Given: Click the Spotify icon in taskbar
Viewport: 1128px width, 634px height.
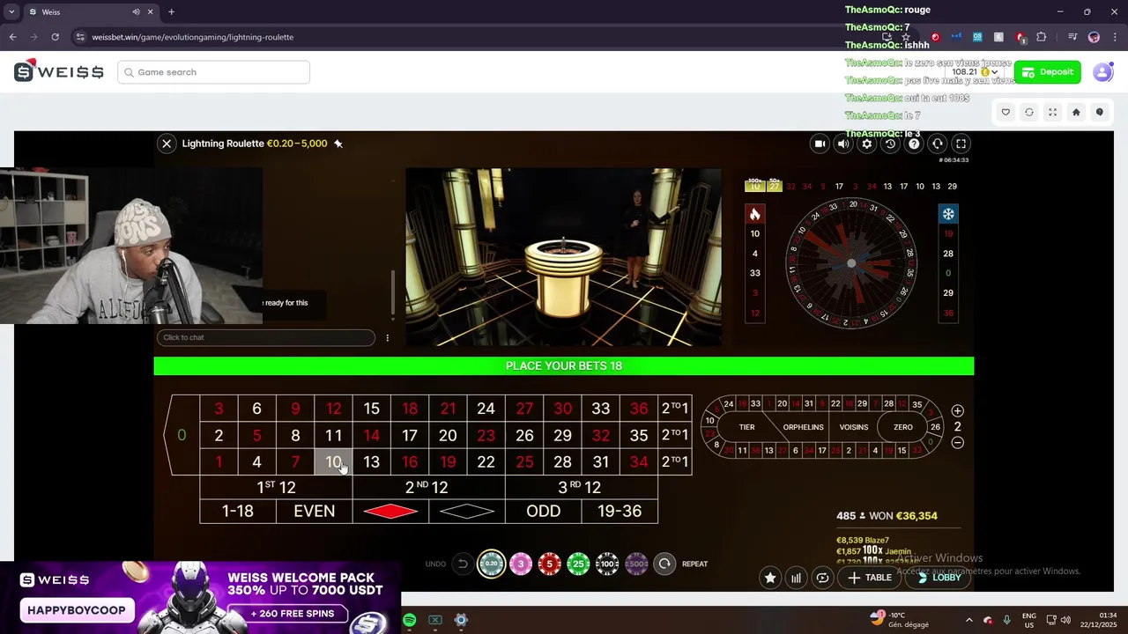Looking at the screenshot, I should [410, 620].
